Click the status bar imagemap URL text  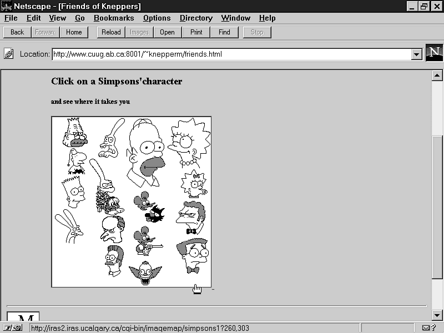tap(140, 328)
